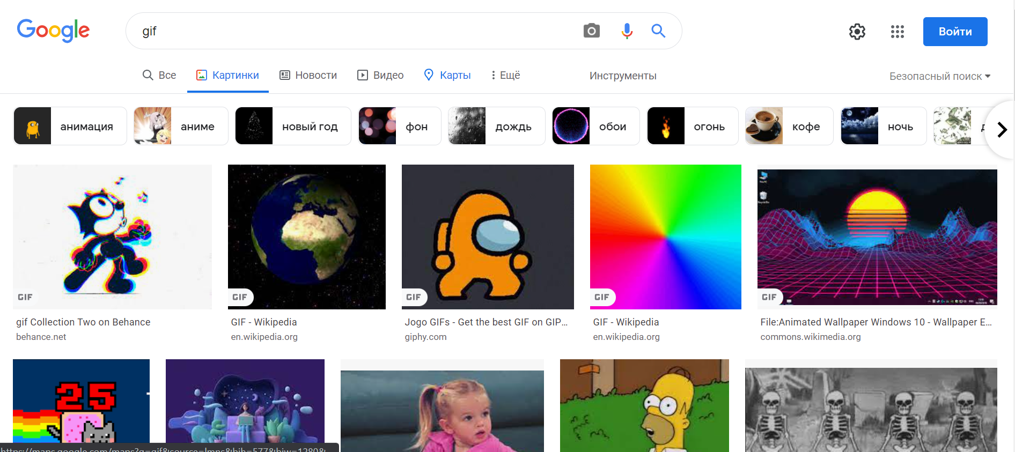
Task: Click GIF badge on sunset wallpaper
Action: click(x=769, y=297)
